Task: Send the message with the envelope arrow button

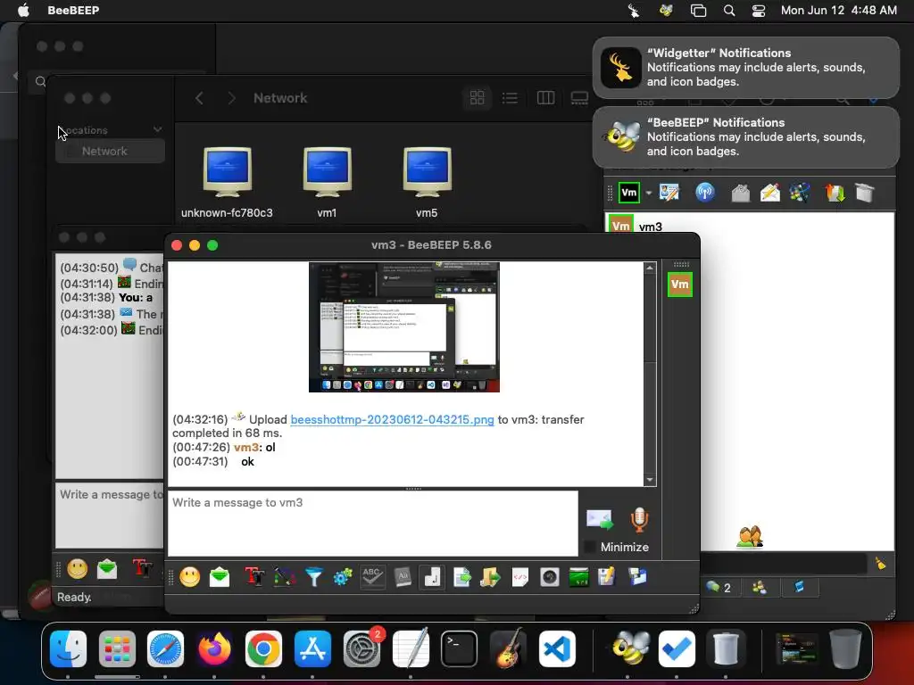Action: pos(599,519)
